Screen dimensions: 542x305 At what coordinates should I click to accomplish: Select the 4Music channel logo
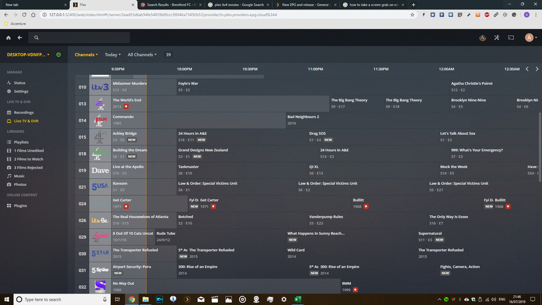(100, 237)
